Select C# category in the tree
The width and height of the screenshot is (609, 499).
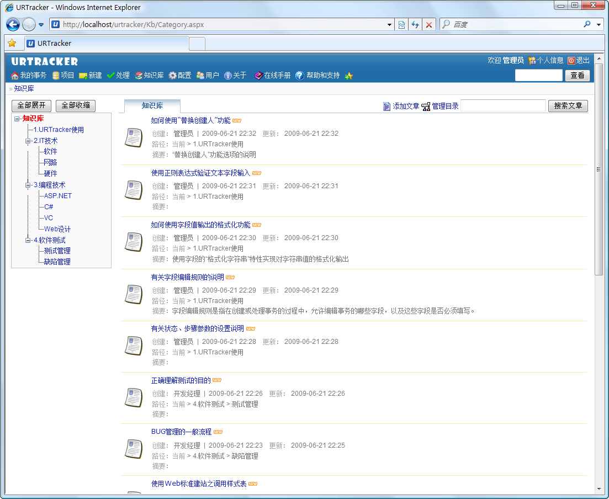(49, 207)
